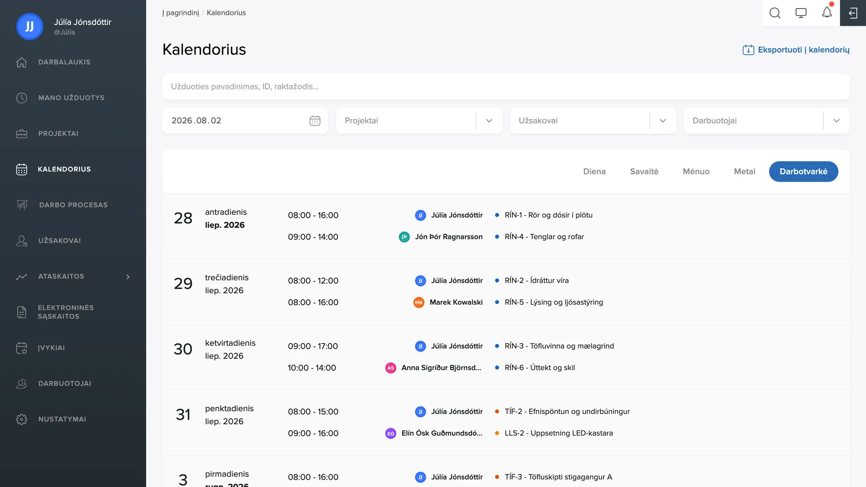
Task: Click the JJ profile avatar in sidebar
Action: coord(30,27)
